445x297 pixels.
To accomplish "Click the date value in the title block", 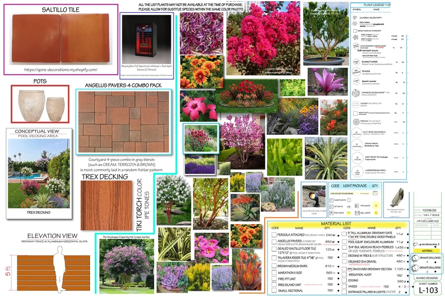I will [431, 210].
